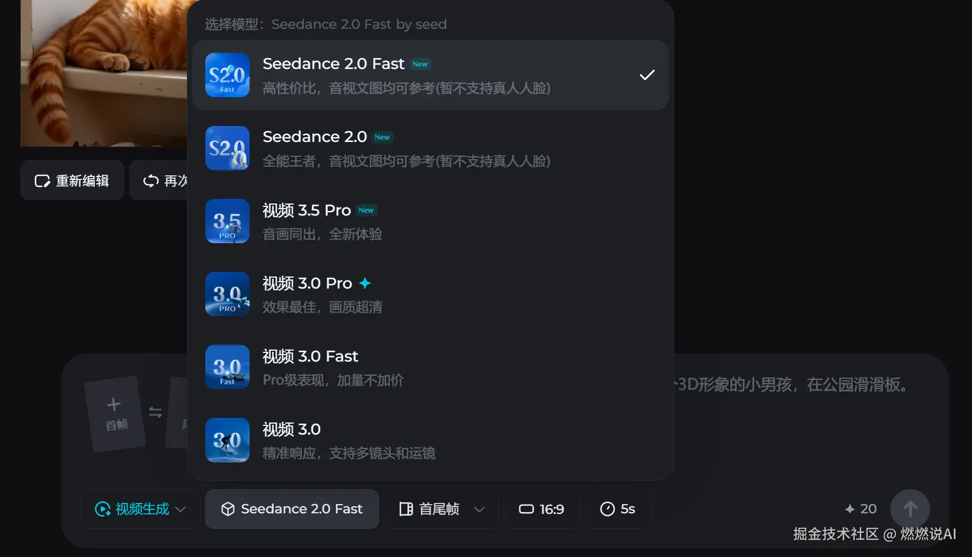Click the 重新编辑 button
Viewport: 972px width, 557px height.
[x=72, y=180]
